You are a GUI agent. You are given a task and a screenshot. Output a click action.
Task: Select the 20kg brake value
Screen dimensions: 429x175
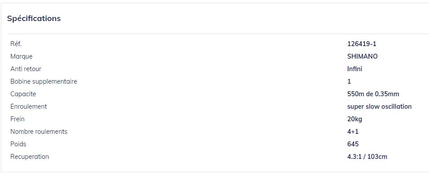click(355, 119)
